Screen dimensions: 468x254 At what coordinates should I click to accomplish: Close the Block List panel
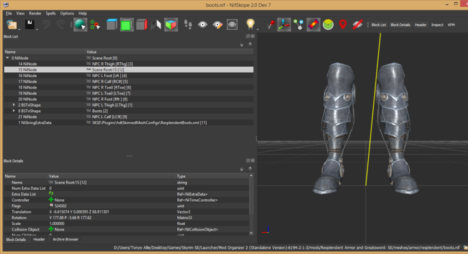(x=253, y=36)
